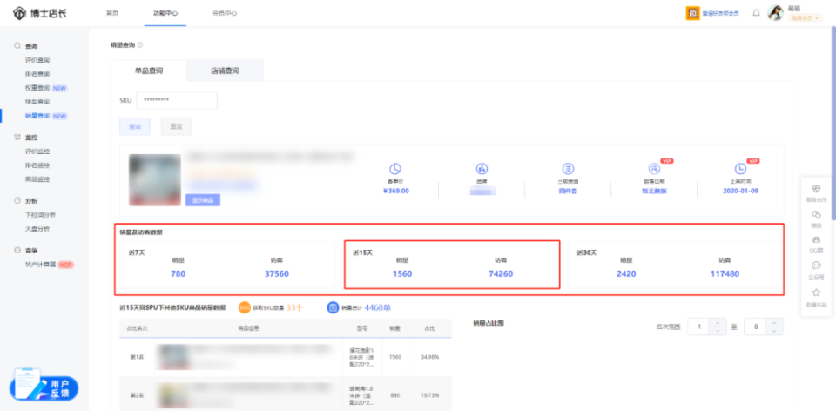Open the 用户反馈 feedback widget
836x411 pixels.
pos(44,387)
